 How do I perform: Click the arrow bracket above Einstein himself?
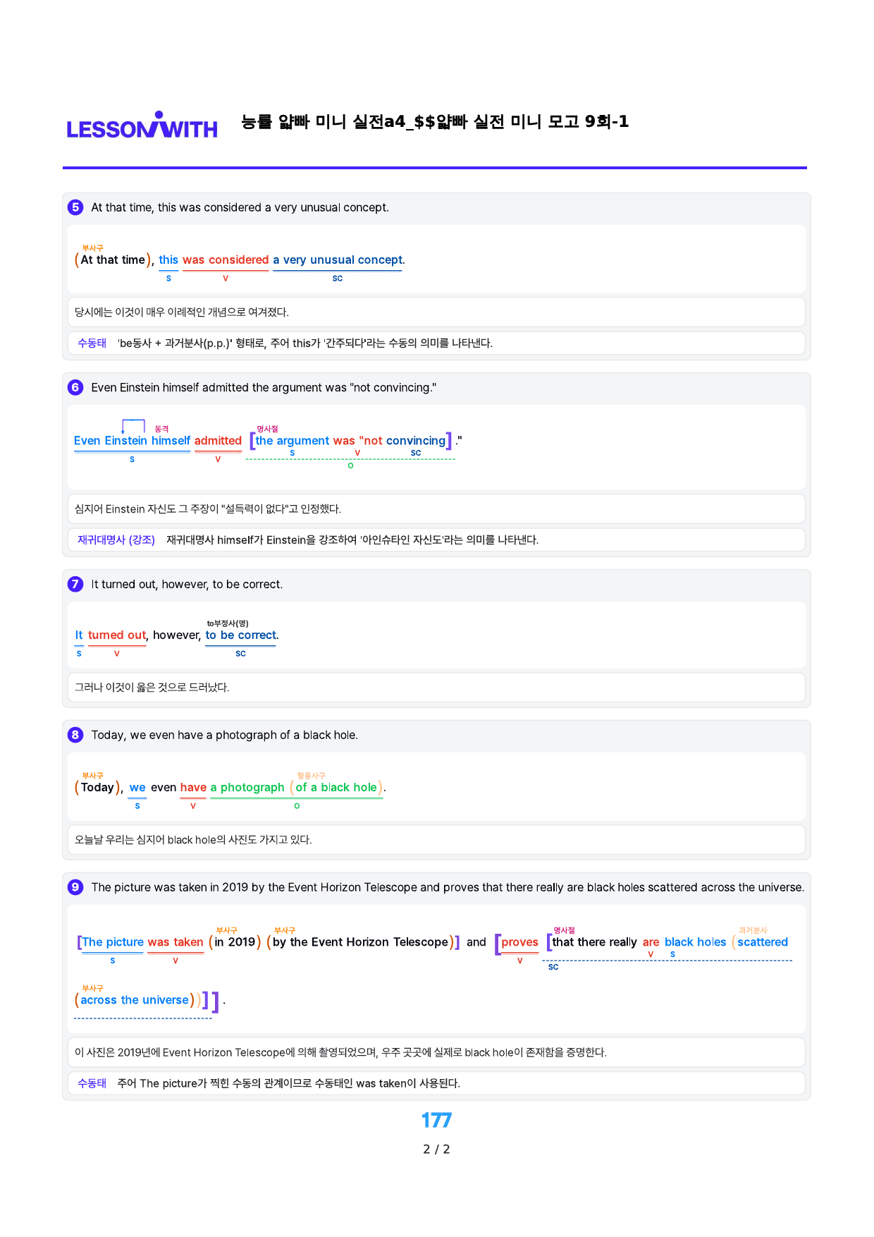(x=133, y=426)
